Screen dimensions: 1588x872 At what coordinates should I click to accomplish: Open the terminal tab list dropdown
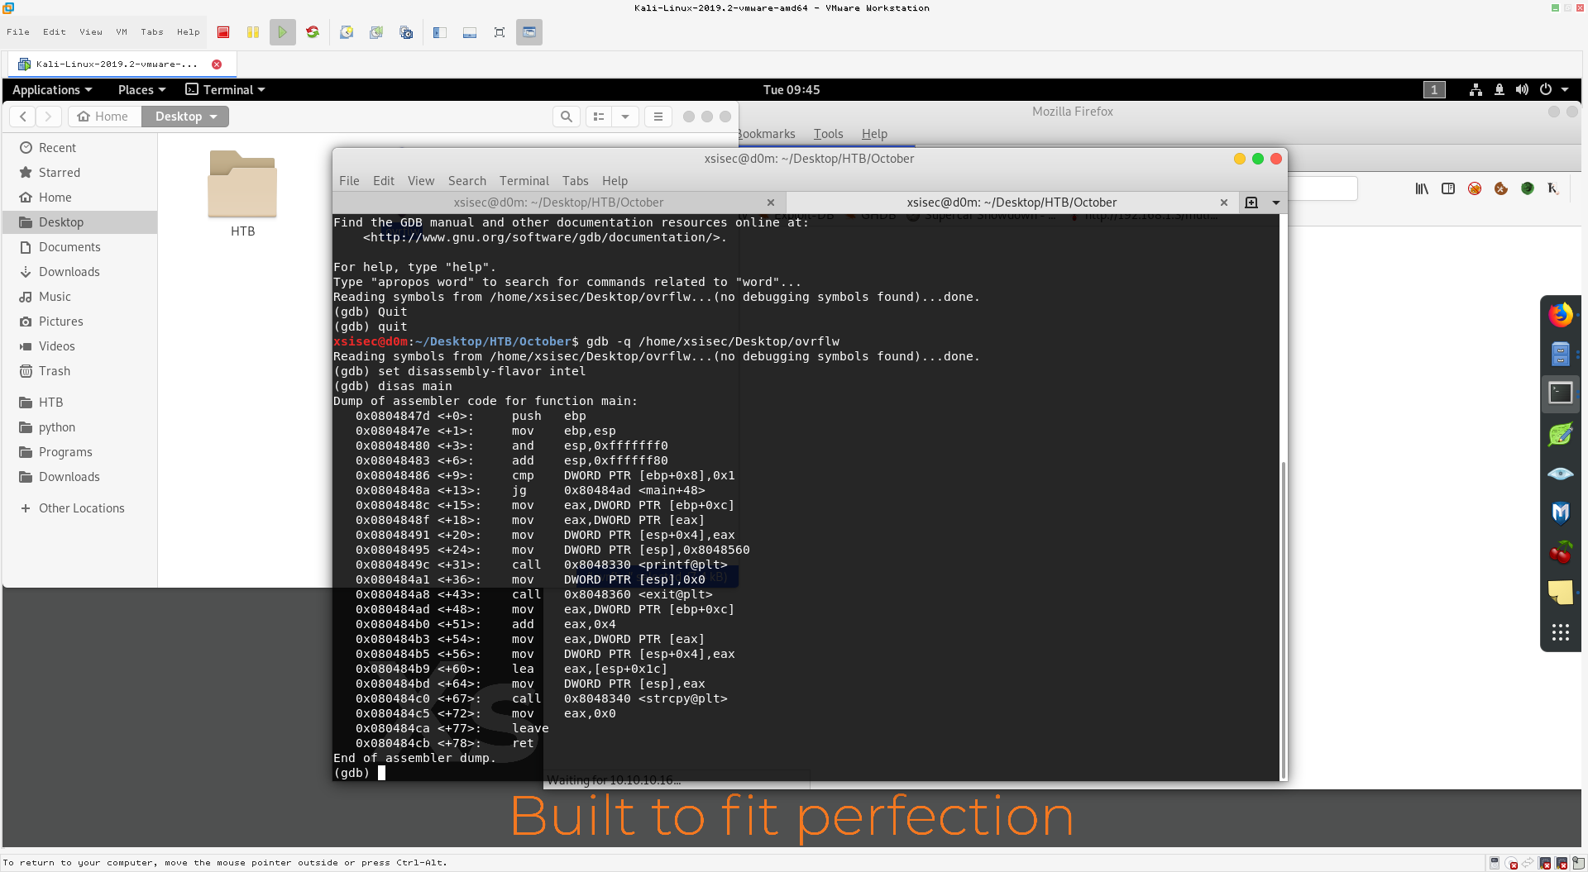point(1276,203)
